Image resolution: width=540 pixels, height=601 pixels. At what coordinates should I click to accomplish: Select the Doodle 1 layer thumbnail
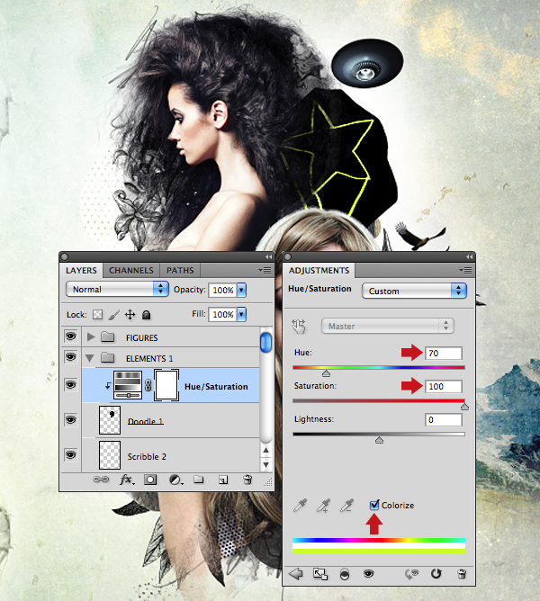click(x=110, y=420)
